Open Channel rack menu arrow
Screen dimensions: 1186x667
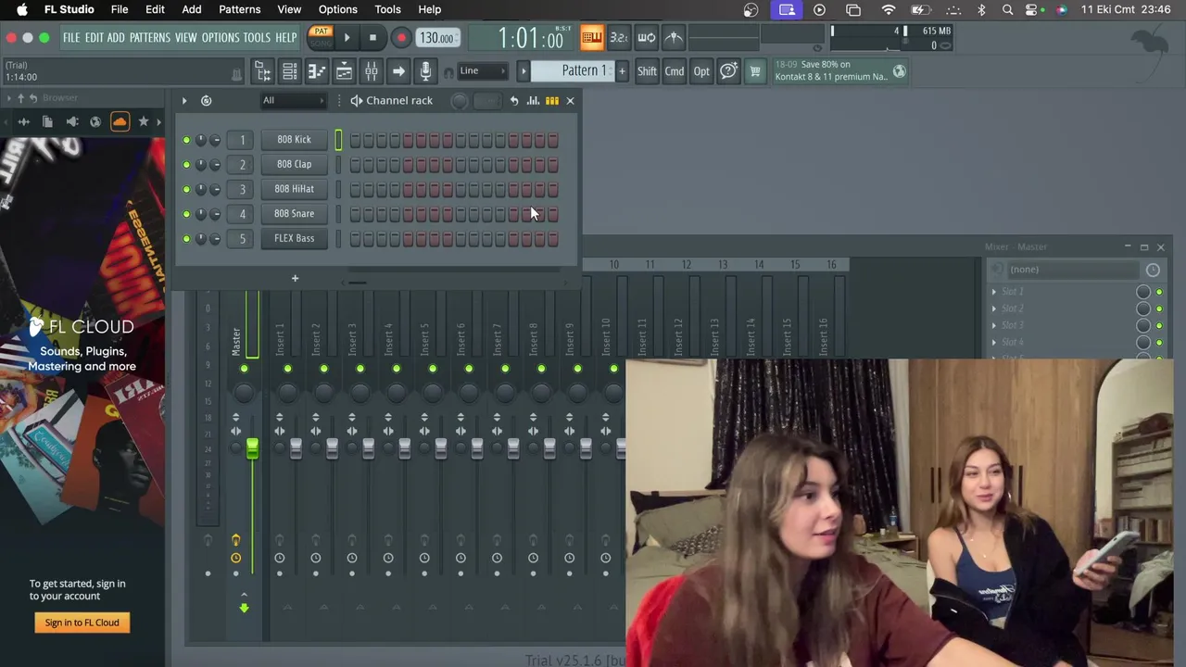183,100
